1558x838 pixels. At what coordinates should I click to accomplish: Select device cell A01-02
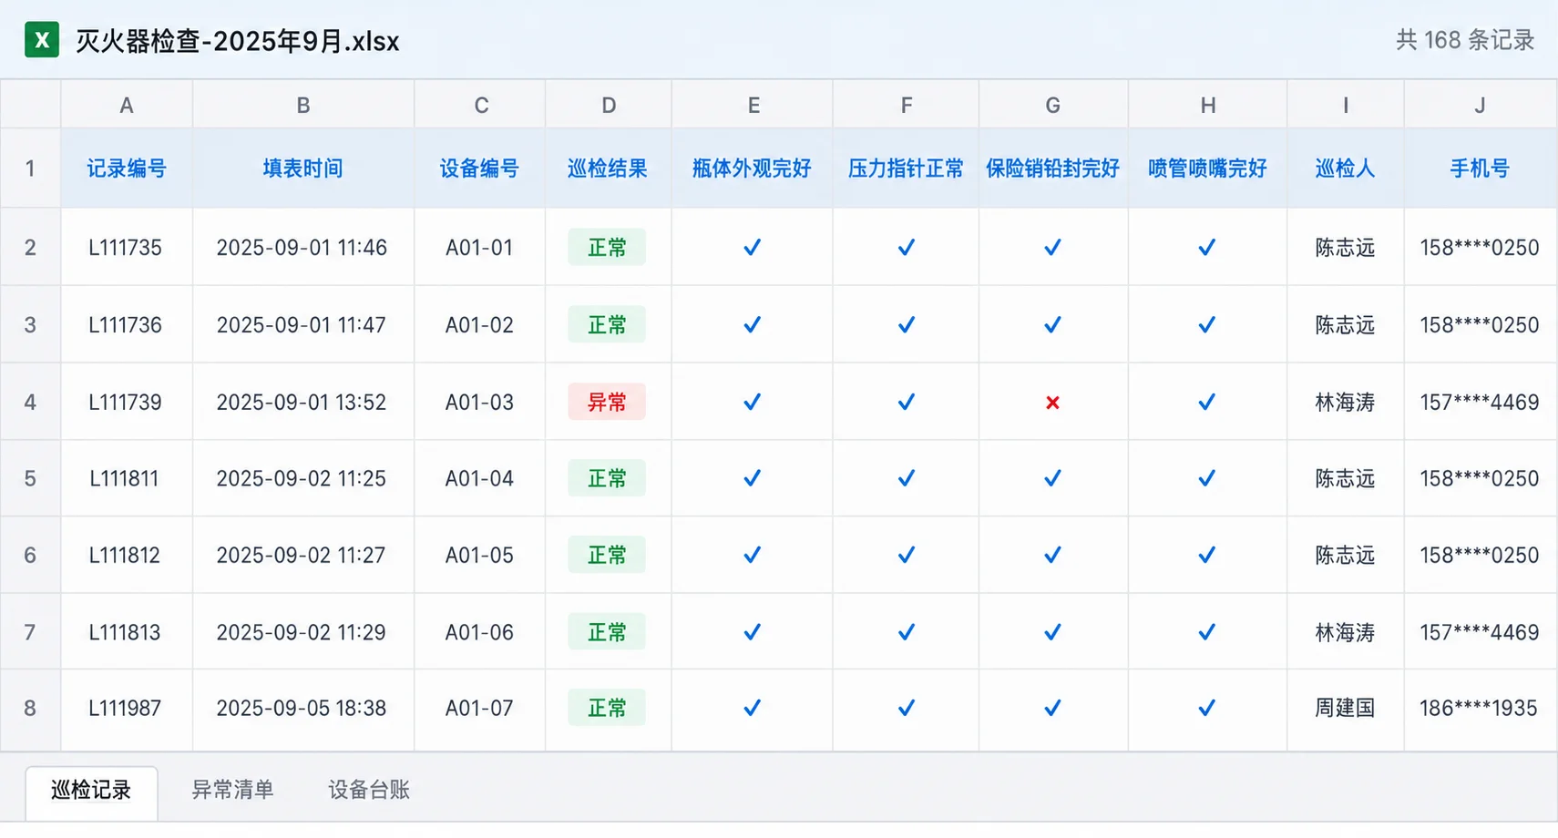(479, 324)
